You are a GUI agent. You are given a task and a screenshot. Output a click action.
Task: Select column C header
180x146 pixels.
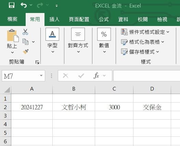click(114, 89)
